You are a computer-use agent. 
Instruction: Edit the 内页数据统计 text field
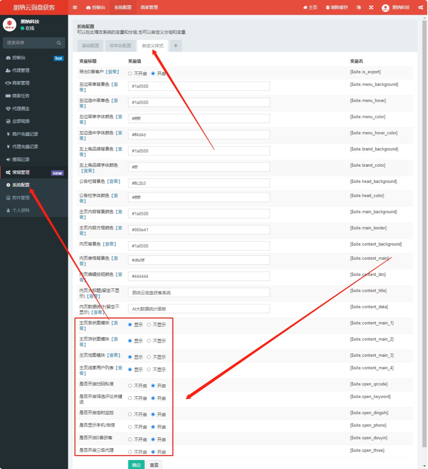[199, 309]
